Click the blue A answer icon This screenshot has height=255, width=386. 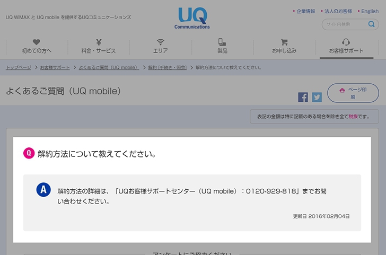(43, 190)
